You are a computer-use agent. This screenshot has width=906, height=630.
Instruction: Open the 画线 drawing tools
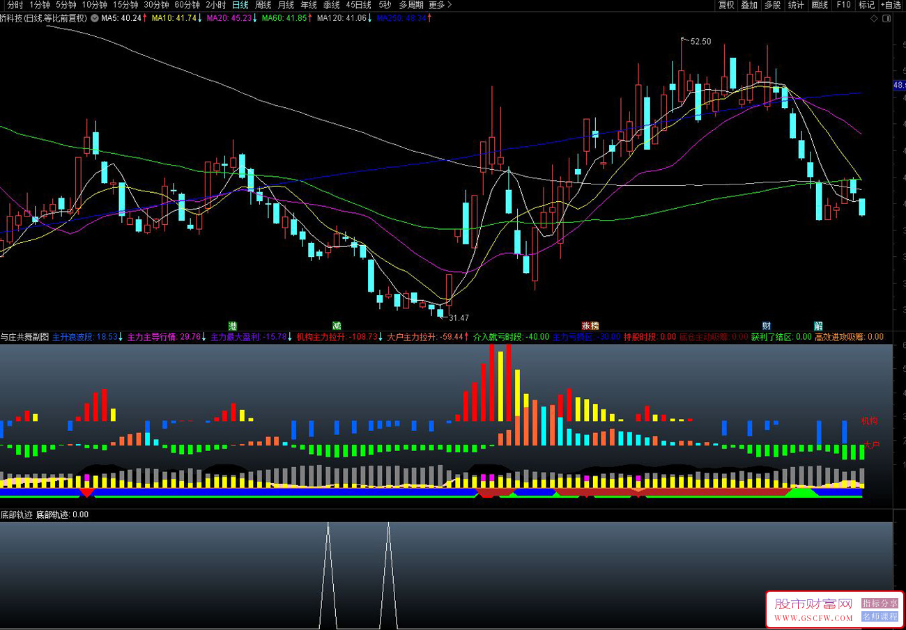tap(820, 5)
